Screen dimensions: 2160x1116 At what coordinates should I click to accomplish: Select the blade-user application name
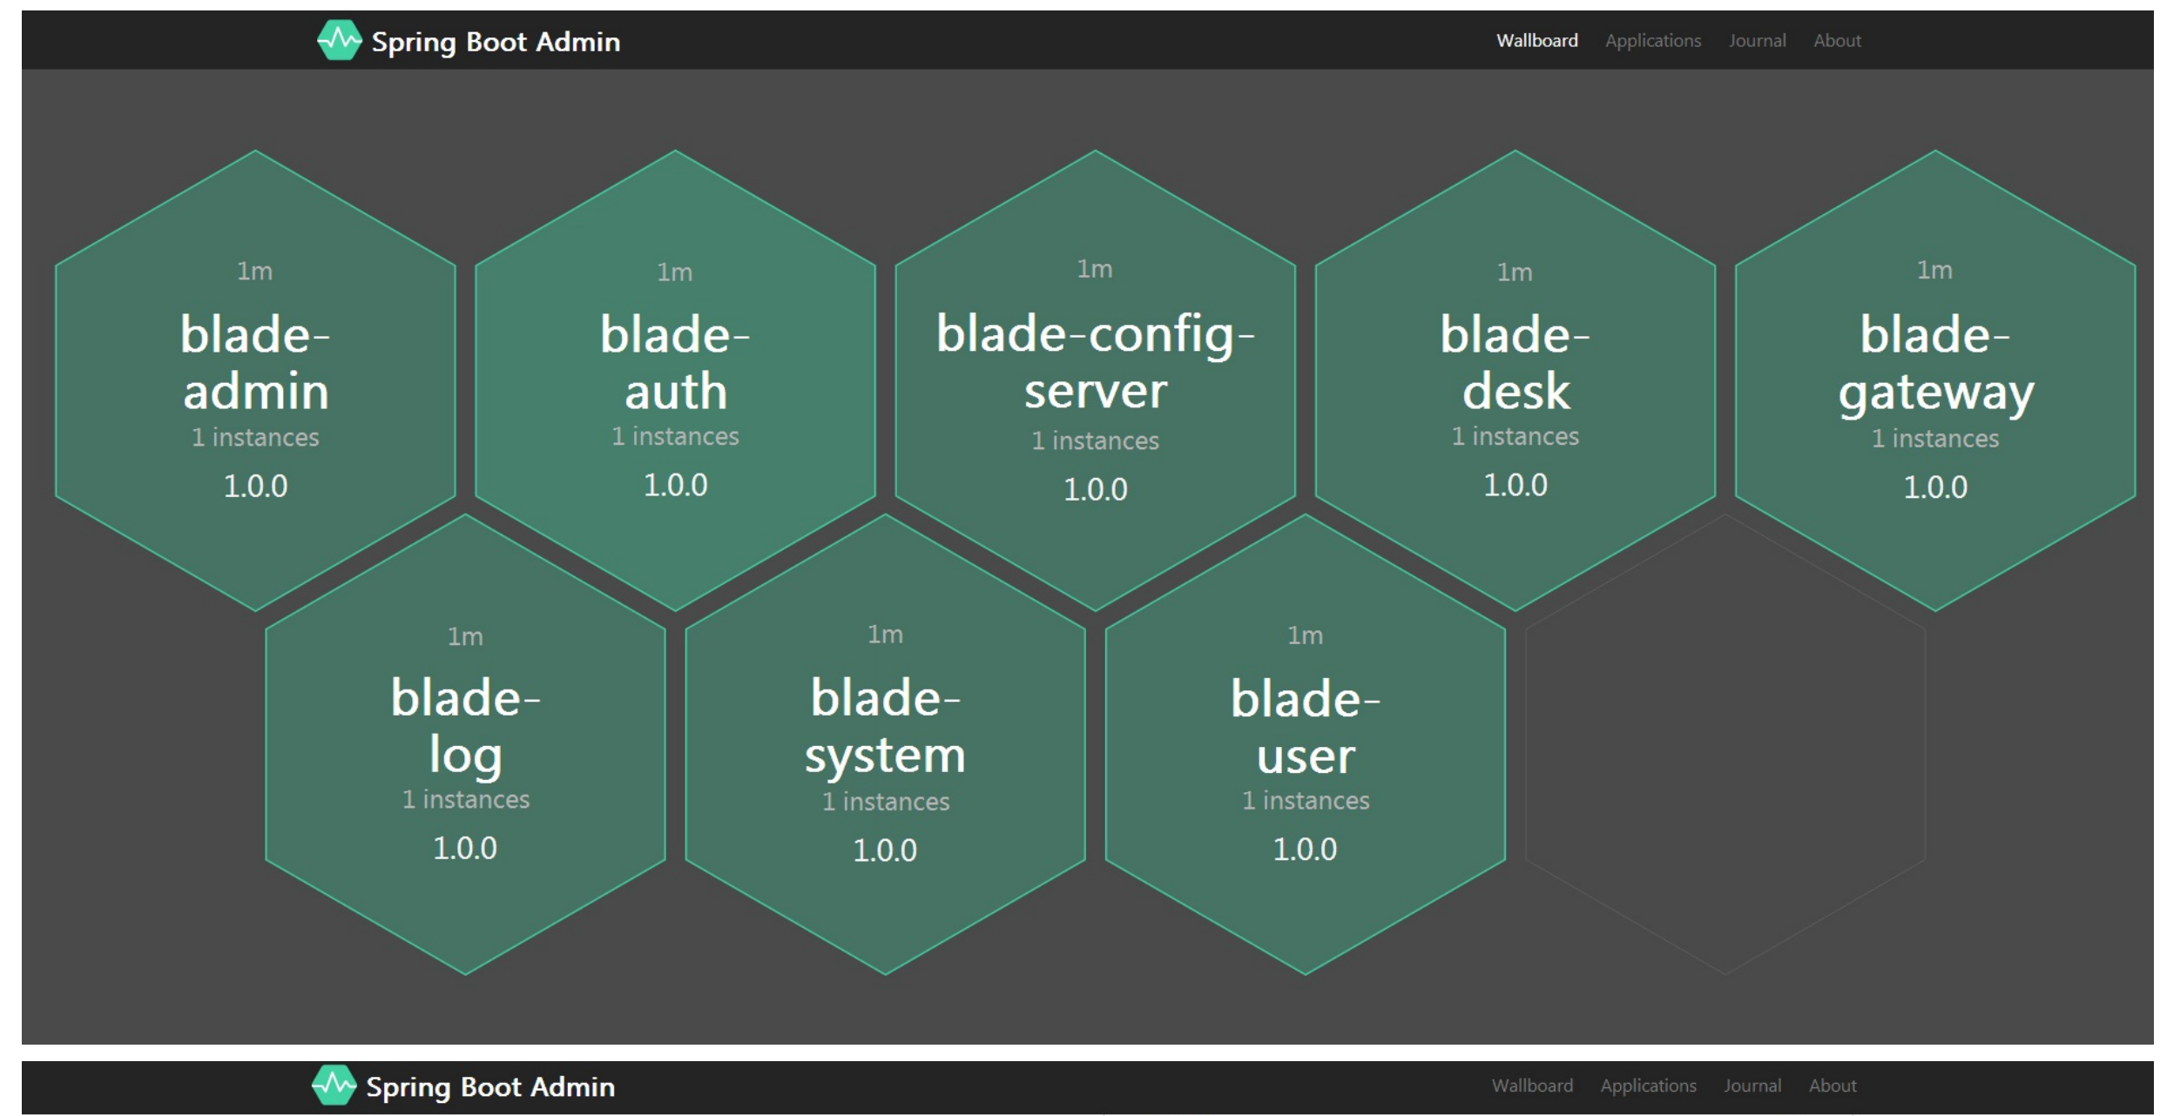(x=1305, y=726)
